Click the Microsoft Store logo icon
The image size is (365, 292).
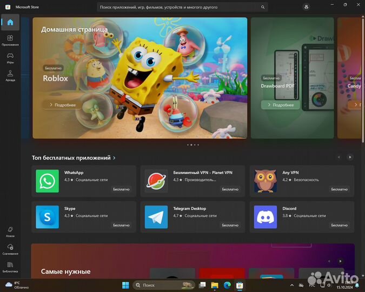pos(8,7)
